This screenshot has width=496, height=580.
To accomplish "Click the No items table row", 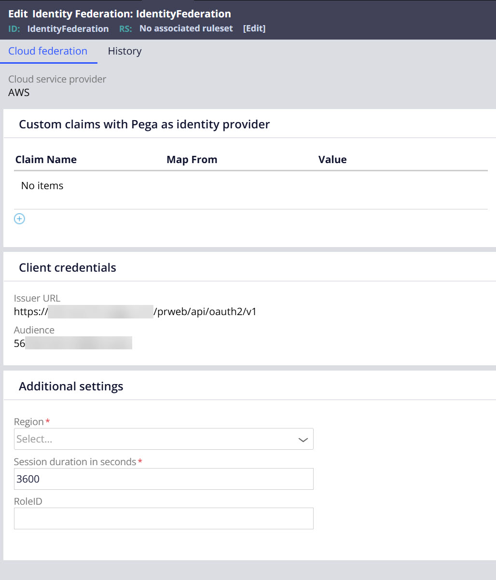I will pos(42,186).
